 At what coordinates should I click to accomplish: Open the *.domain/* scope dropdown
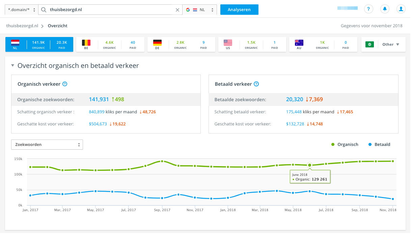pos(21,10)
